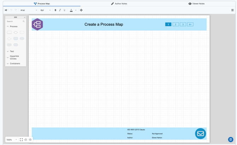Image resolution: width=237 pixels, height=145 pixels.
Task: Select the blue pill shape in third row
Action: (16, 45)
